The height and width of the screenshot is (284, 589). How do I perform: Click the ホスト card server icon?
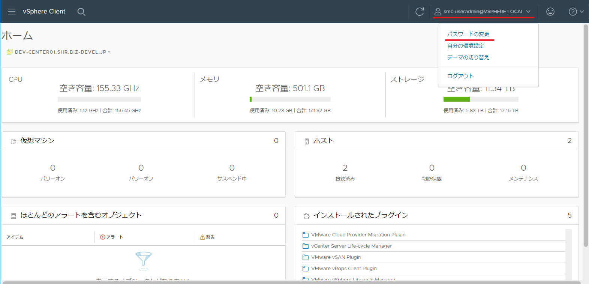tap(306, 141)
